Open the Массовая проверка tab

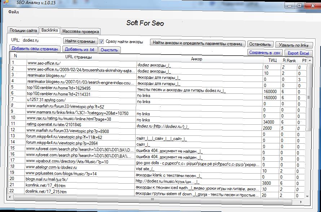(x=80, y=31)
